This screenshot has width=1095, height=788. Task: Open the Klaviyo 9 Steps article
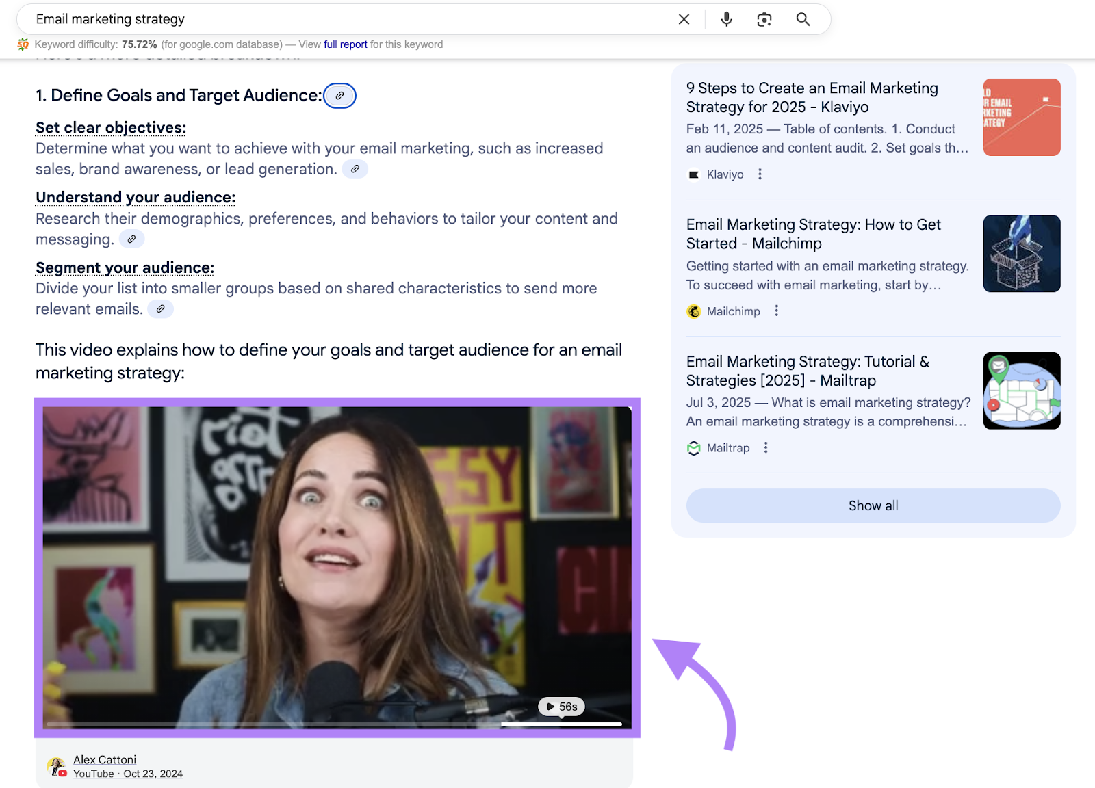click(x=812, y=97)
